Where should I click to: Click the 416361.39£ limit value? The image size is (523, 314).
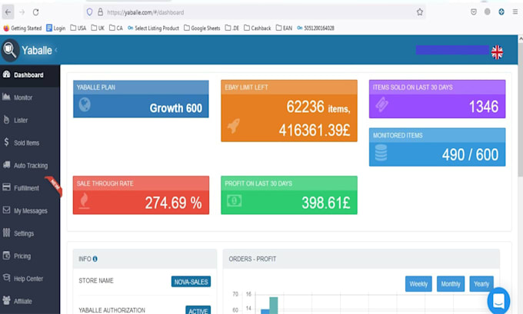point(315,131)
